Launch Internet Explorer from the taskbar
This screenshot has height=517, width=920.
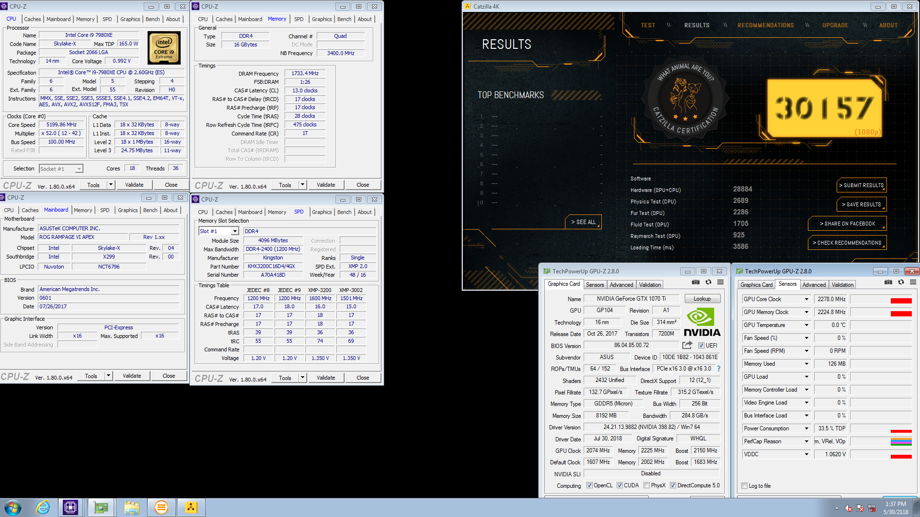click(x=43, y=507)
